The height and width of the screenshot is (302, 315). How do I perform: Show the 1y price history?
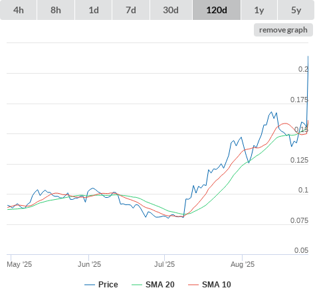click(x=259, y=10)
